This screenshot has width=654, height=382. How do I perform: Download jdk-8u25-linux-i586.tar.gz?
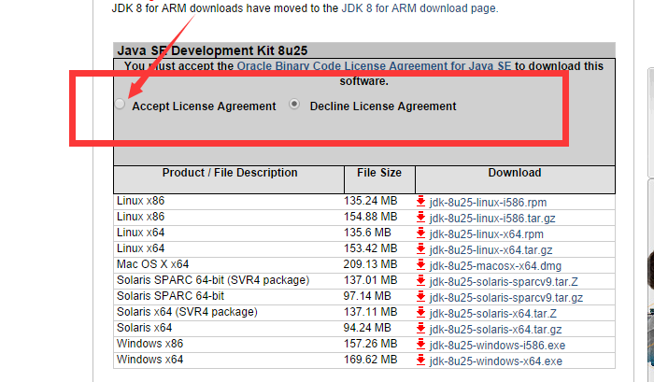click(492, 219)
